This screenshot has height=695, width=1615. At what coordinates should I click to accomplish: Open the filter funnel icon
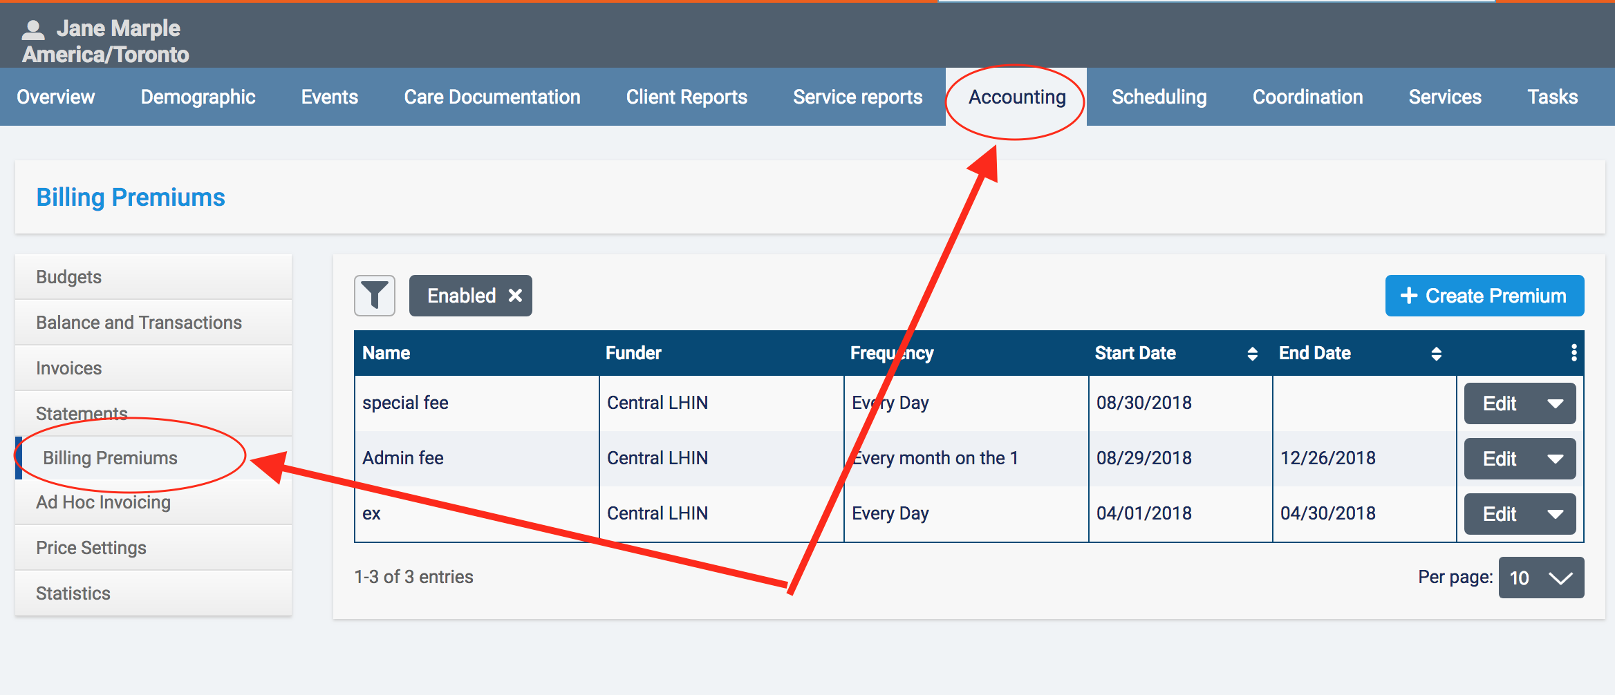pos(374,296)
